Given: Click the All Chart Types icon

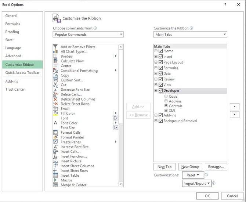Looking at the screenshot, I should [x=55, y=51].
